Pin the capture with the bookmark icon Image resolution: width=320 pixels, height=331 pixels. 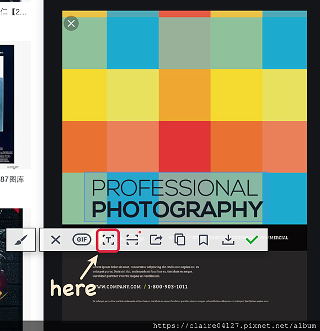203,240
